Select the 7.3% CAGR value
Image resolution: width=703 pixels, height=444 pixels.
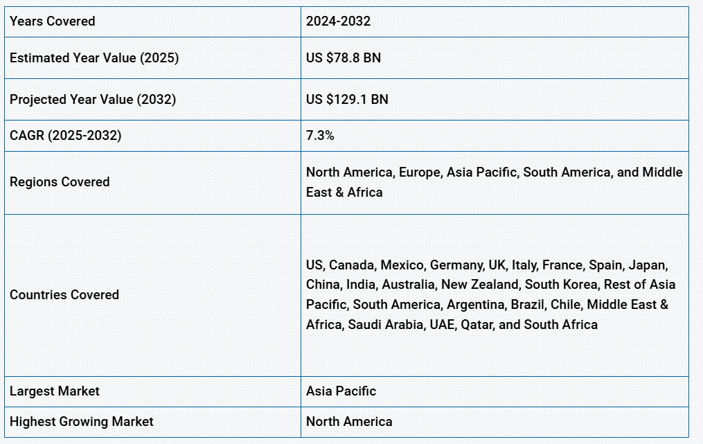tap(320, 136)
